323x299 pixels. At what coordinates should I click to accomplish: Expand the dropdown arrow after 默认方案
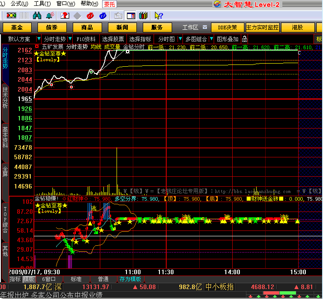tap(38, 39)
